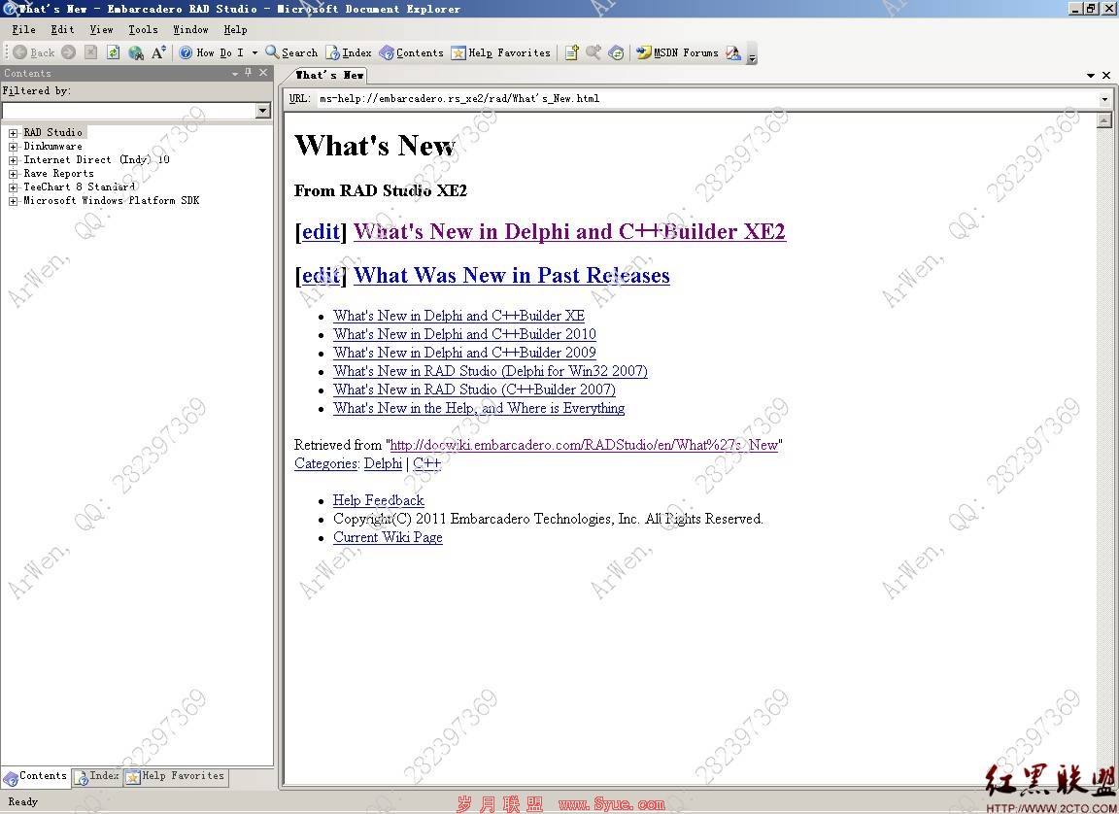Expand the Rave Reports tree node
This screenshot has width=1119, height=814.
[x=13, y=173]
